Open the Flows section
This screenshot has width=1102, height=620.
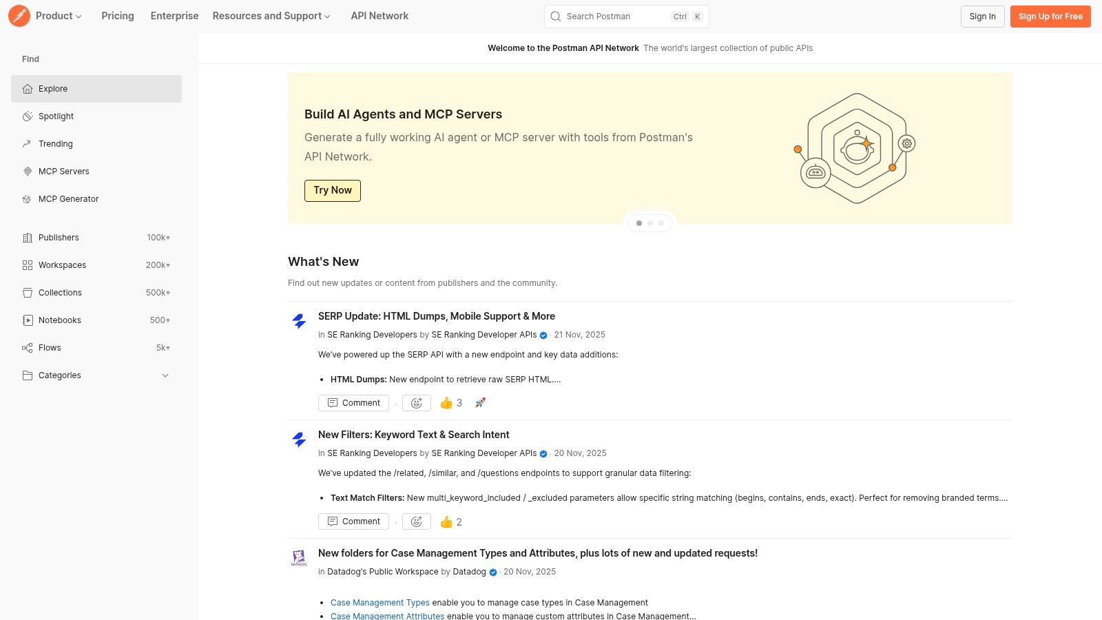pyautogui.click(x=50, y=347)
